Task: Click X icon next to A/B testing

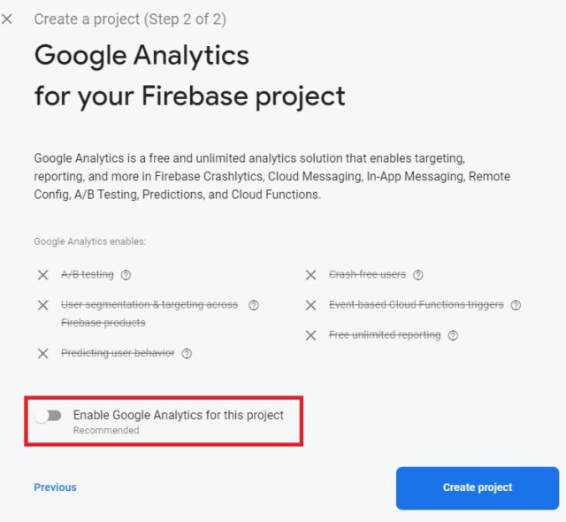Action: coord(43,275)
